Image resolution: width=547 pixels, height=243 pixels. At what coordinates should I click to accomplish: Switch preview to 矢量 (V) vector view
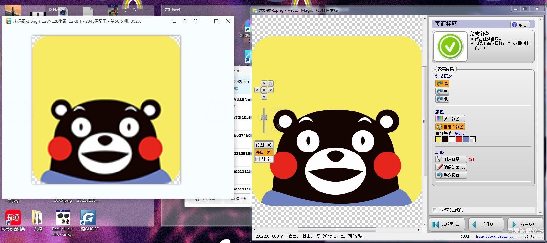click(x=264, y=152)
